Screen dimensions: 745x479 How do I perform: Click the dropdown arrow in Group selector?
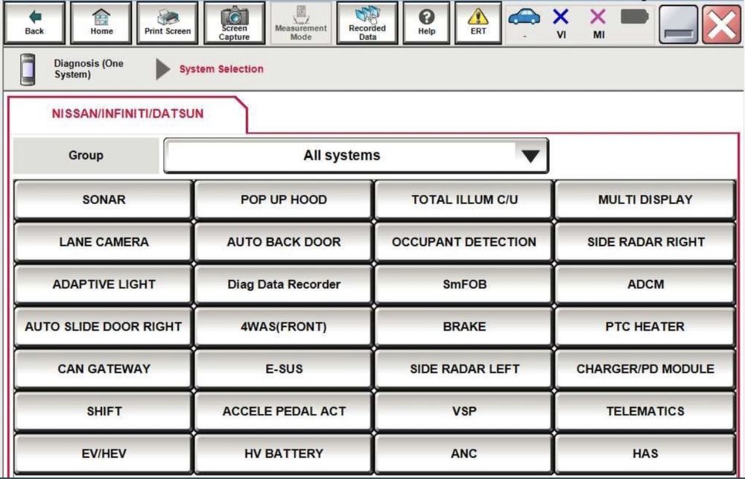530,156
